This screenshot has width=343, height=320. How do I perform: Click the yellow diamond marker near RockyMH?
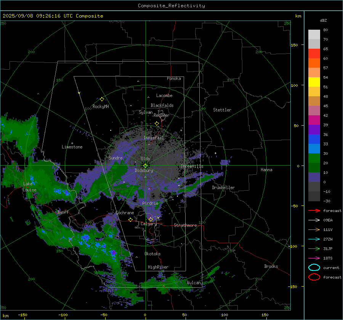(102, 99)
